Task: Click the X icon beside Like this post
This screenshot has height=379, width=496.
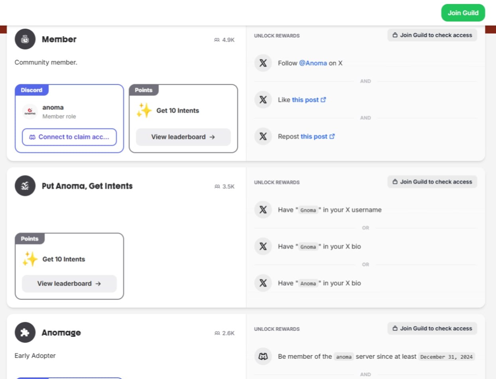Action: (x=263, y=100)
